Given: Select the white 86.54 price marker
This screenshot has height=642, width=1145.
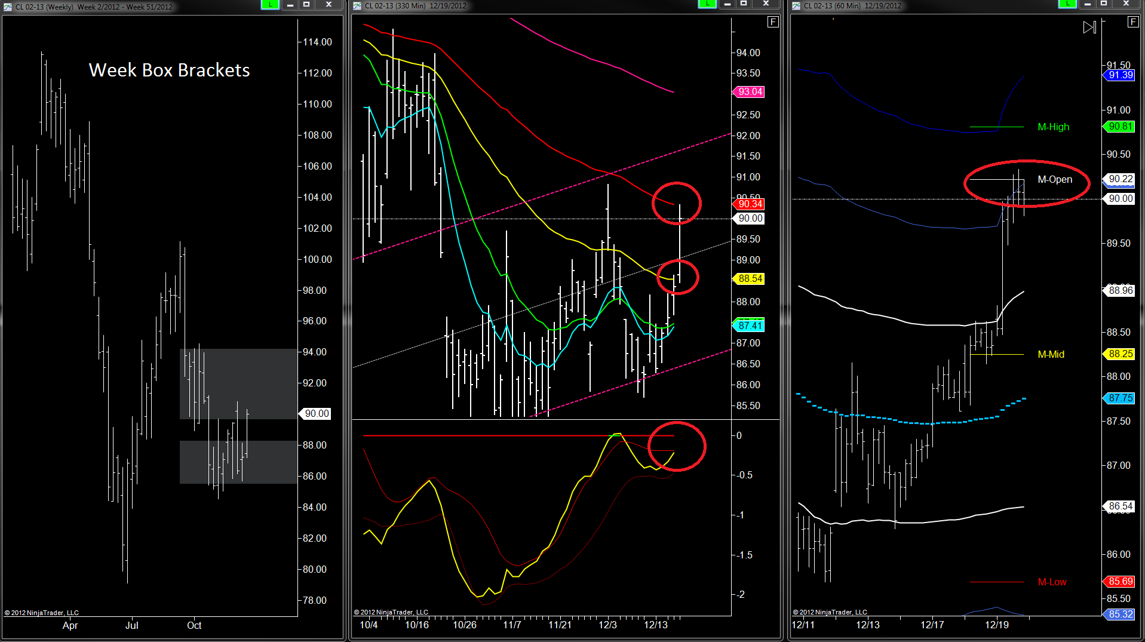Looking at the screenshot, I should (x=1119, y=506).
